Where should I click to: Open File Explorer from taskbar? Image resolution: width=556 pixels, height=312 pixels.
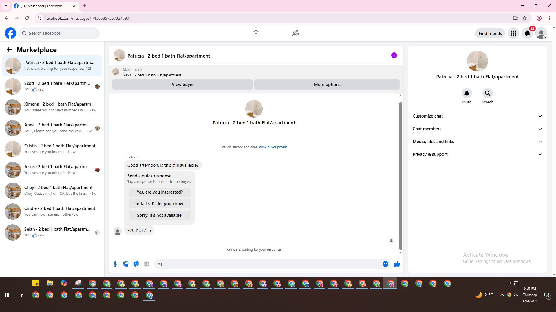50,283
